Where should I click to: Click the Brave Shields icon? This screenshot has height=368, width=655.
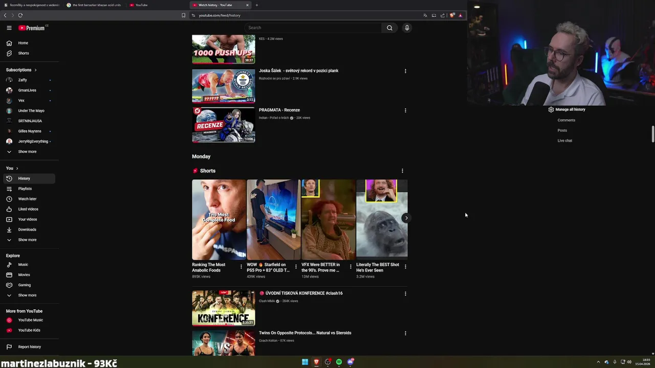click(452, 15)
